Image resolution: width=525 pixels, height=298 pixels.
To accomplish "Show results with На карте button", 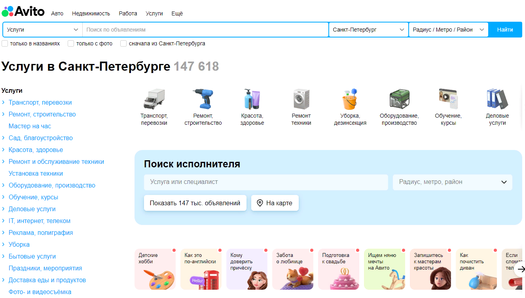I will [275, 203].
